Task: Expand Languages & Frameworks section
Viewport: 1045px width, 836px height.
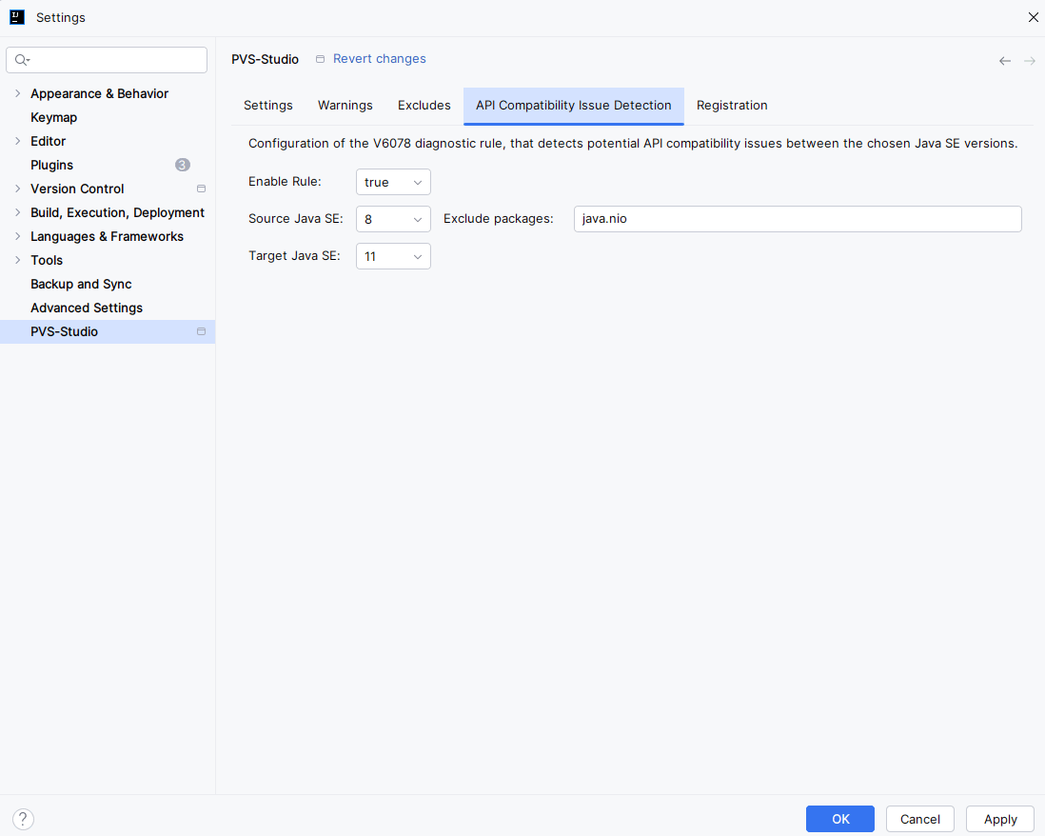Action: point(18,236)
